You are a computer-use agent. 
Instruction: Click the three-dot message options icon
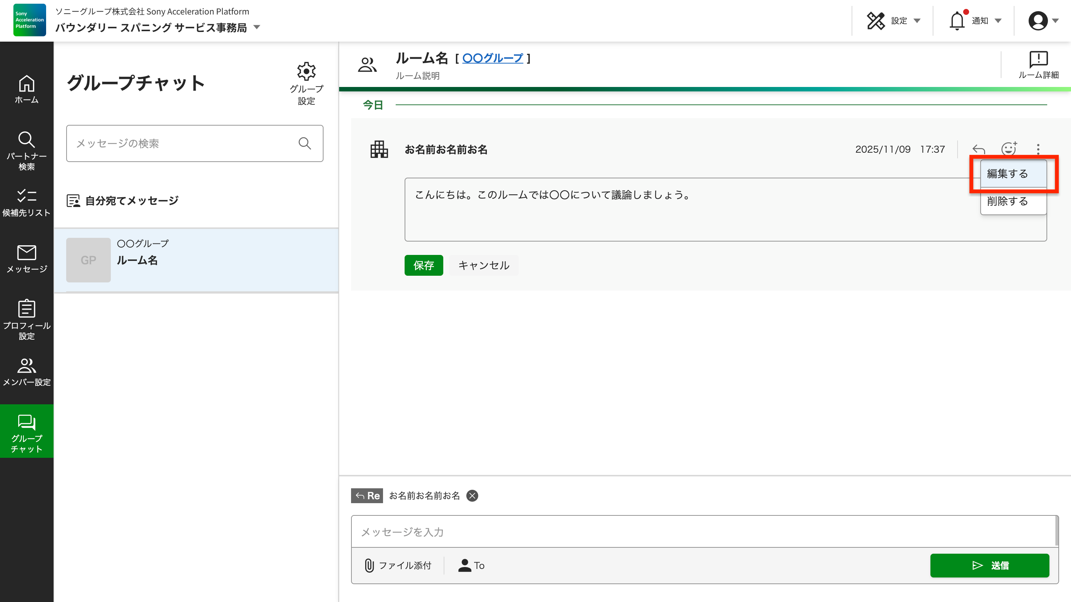pos(1038,149)
